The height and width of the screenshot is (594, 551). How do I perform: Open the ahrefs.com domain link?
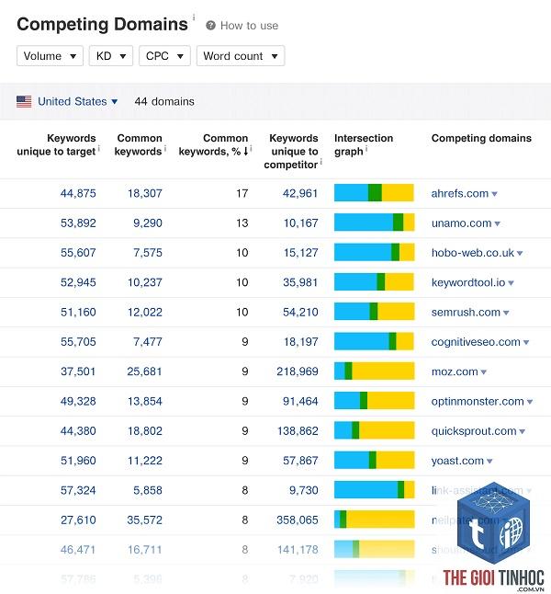[x=460, y=194]
